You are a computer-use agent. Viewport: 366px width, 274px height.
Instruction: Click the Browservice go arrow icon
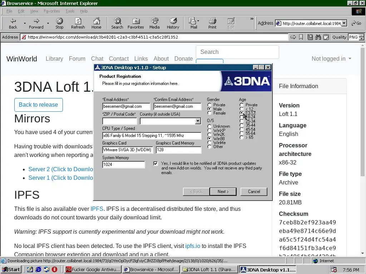click(293, 37)
